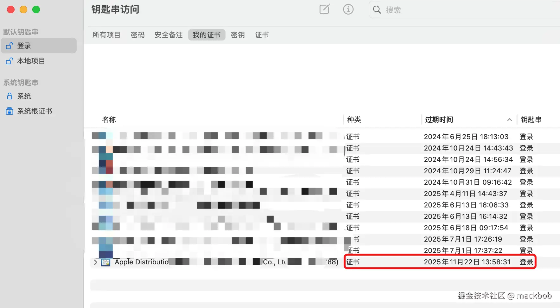This screenshot has width=560, height=308.
Task: Click the magnifier icon in the search field
Action: (x=377, y=10)
